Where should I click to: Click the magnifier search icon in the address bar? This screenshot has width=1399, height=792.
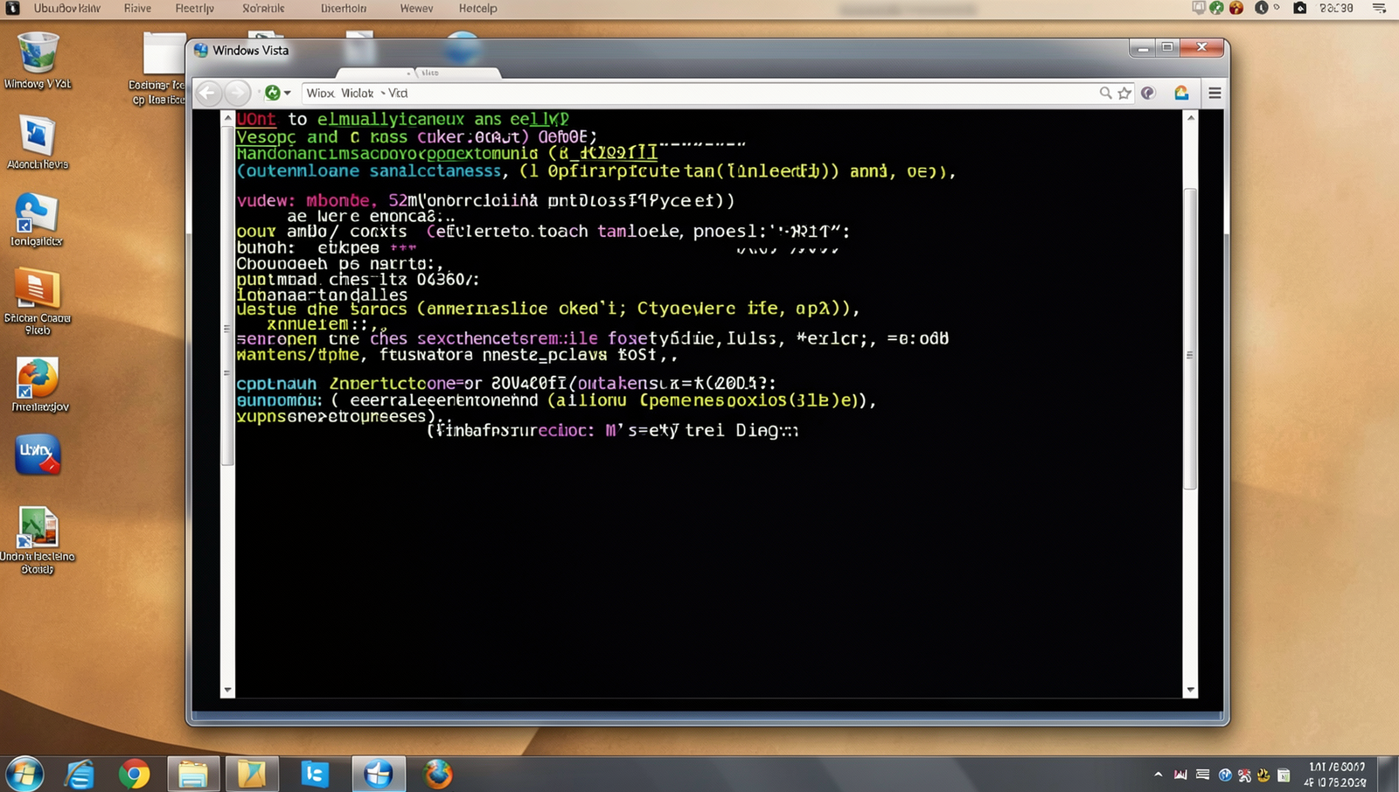pyautogui.click(x=1105, y=93)
